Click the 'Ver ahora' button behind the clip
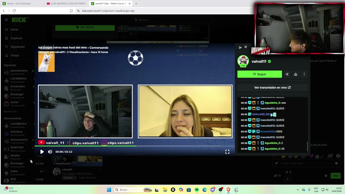 [x=85, y=27]
